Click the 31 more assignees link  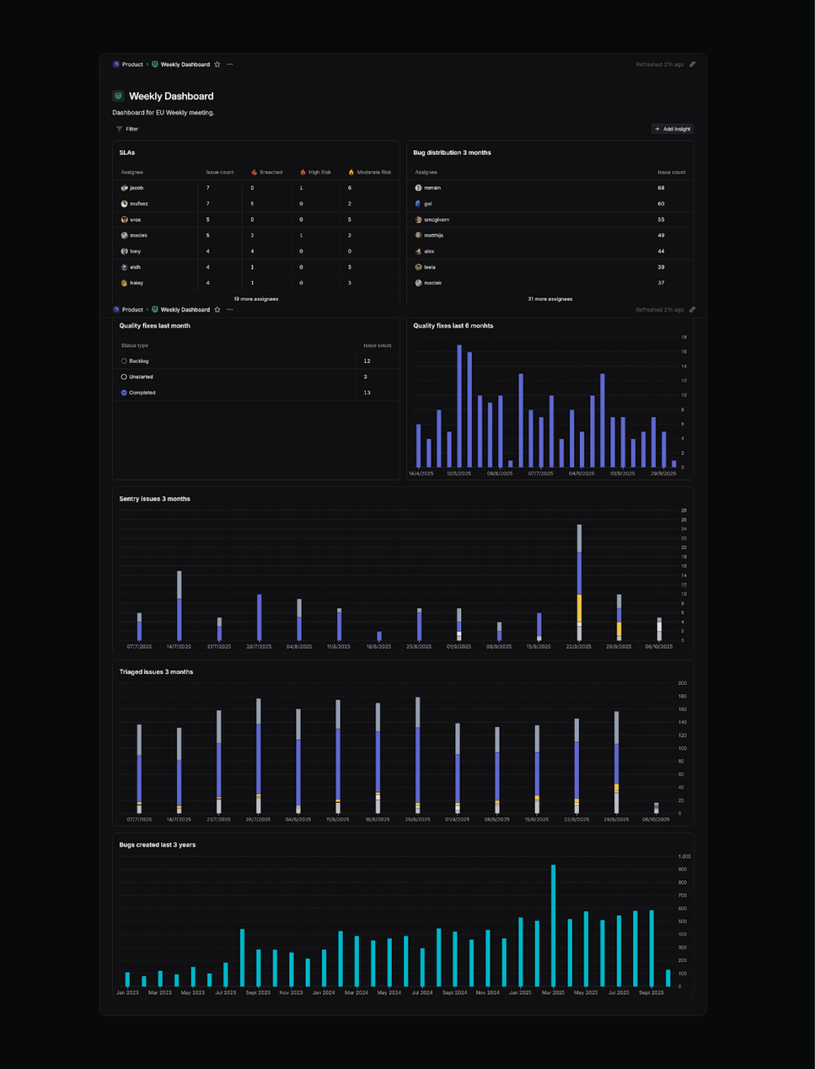(549, 299)
